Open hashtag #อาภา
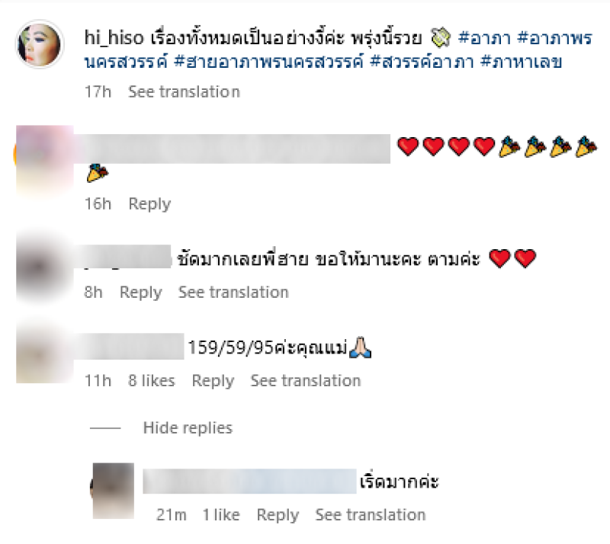 point(484,38)
